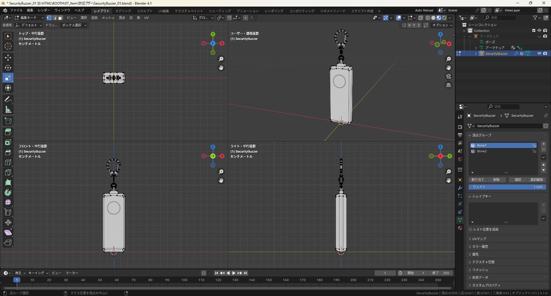Adjust the ウェイト weight slider
The height and width of the screenshot is (296, 551).
[x=507, y=187]
